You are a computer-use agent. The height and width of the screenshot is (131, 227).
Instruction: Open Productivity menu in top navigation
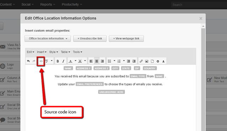(72, 5)
